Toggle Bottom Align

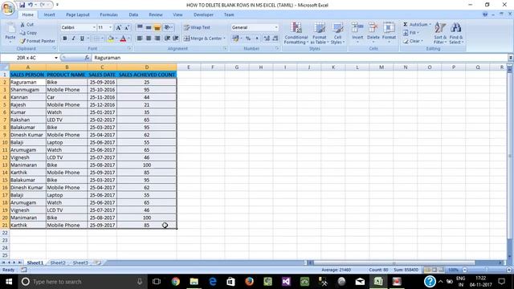(x=157, y=27)
